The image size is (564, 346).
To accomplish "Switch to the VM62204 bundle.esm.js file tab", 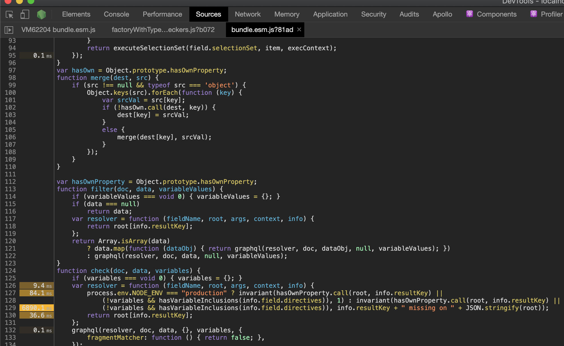I will 58,29.
